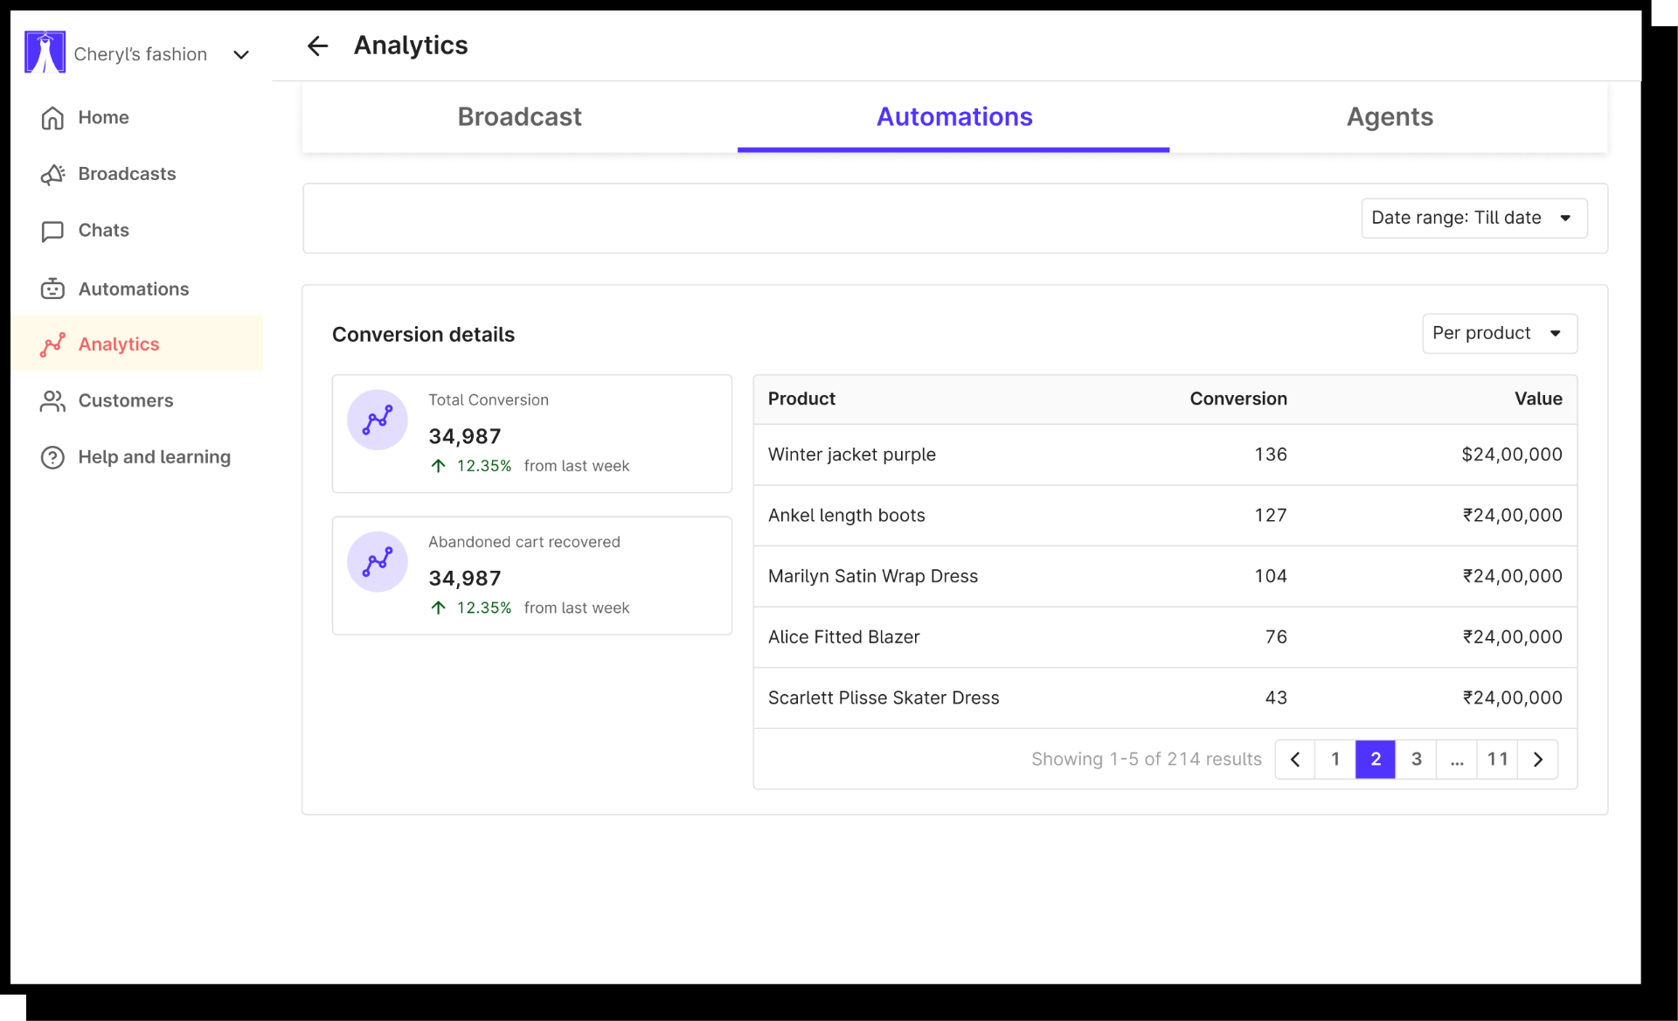
Task: Click the Chats speech bubble icon
Action: (52, 231)
